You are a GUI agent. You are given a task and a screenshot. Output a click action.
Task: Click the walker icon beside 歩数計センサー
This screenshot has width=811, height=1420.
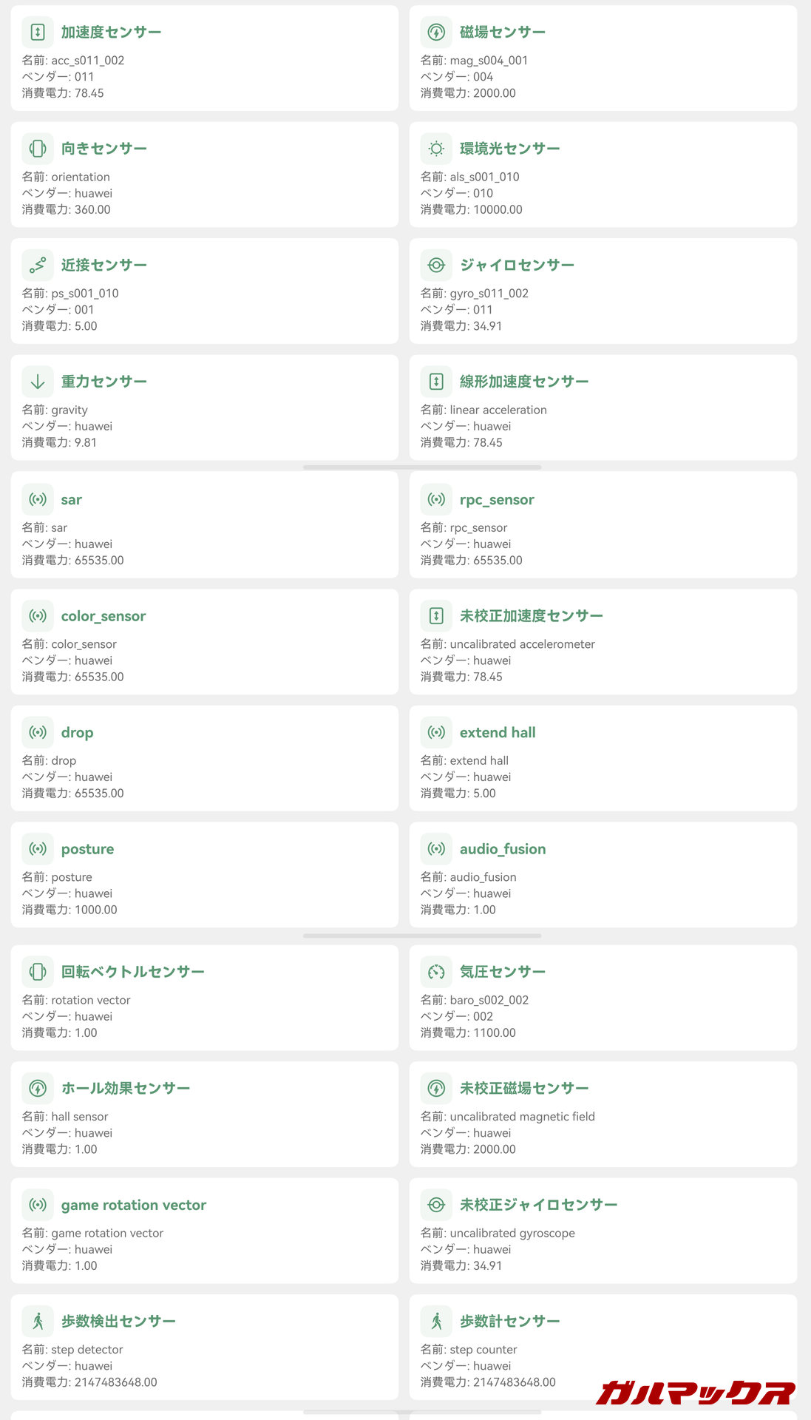coord(436,1322)
